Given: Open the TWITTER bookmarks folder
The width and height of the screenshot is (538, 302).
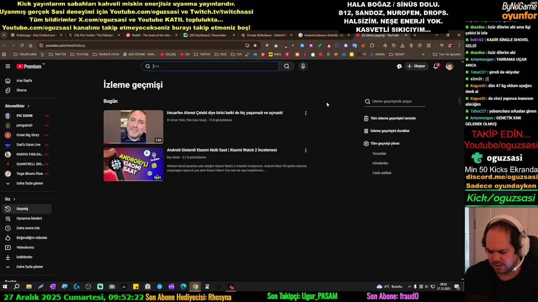Looking at the screenshot, I should pos(58,55).
